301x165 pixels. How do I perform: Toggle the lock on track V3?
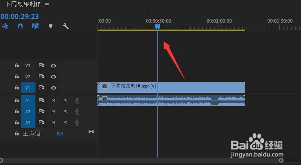tap(17, 65)
